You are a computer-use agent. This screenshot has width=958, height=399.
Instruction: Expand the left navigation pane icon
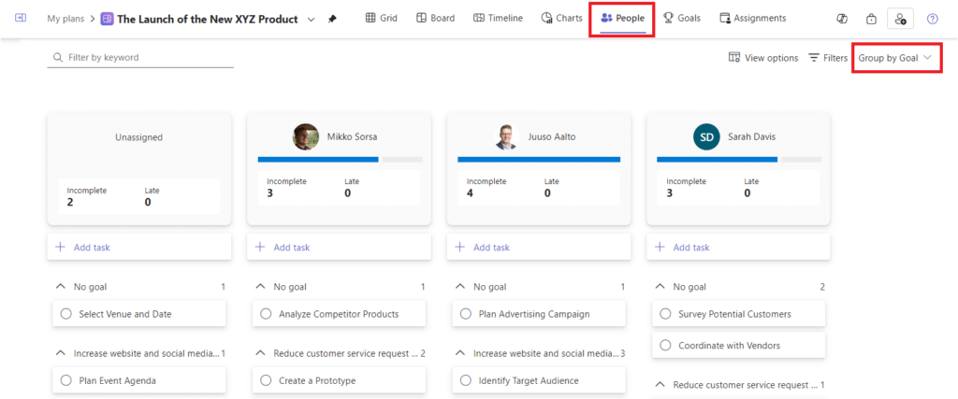click(21, 19)
